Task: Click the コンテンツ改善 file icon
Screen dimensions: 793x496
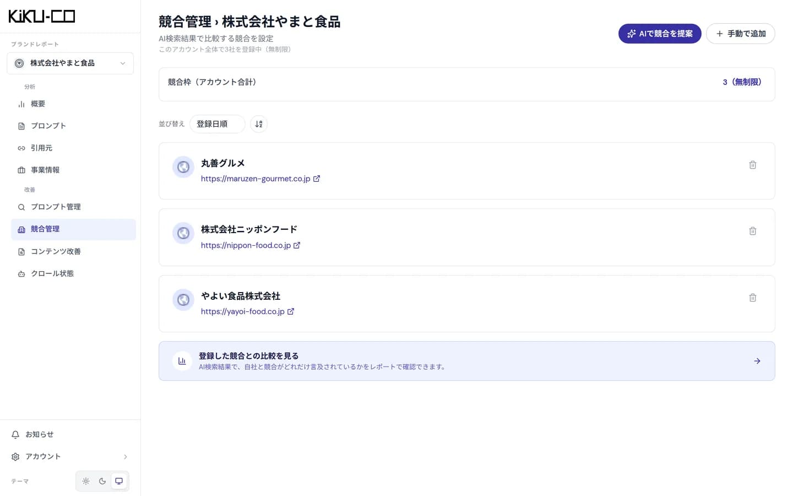Action: (21, 251)
